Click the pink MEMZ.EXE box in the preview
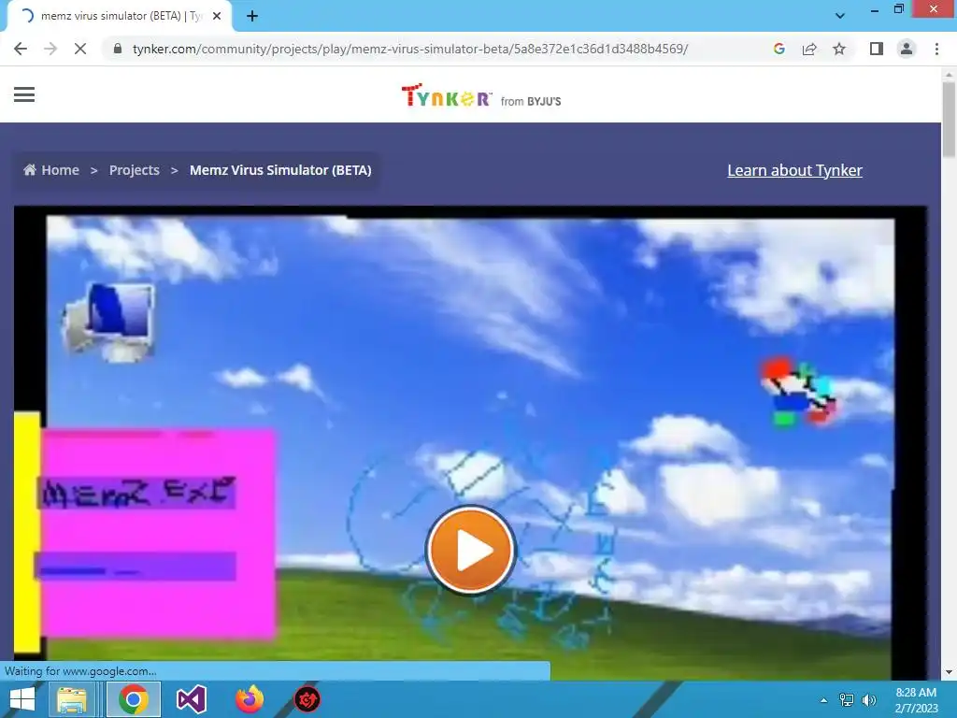The image size is (957, 718). click(x=158, y=534)
